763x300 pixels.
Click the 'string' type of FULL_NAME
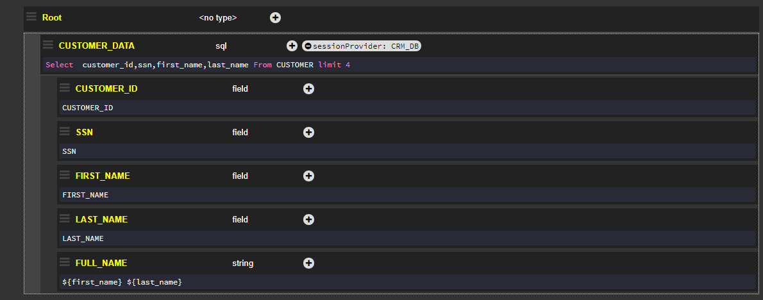pos(242,263)
